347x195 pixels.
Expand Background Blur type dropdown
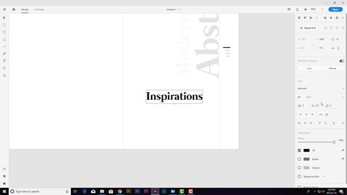point(324,177)
